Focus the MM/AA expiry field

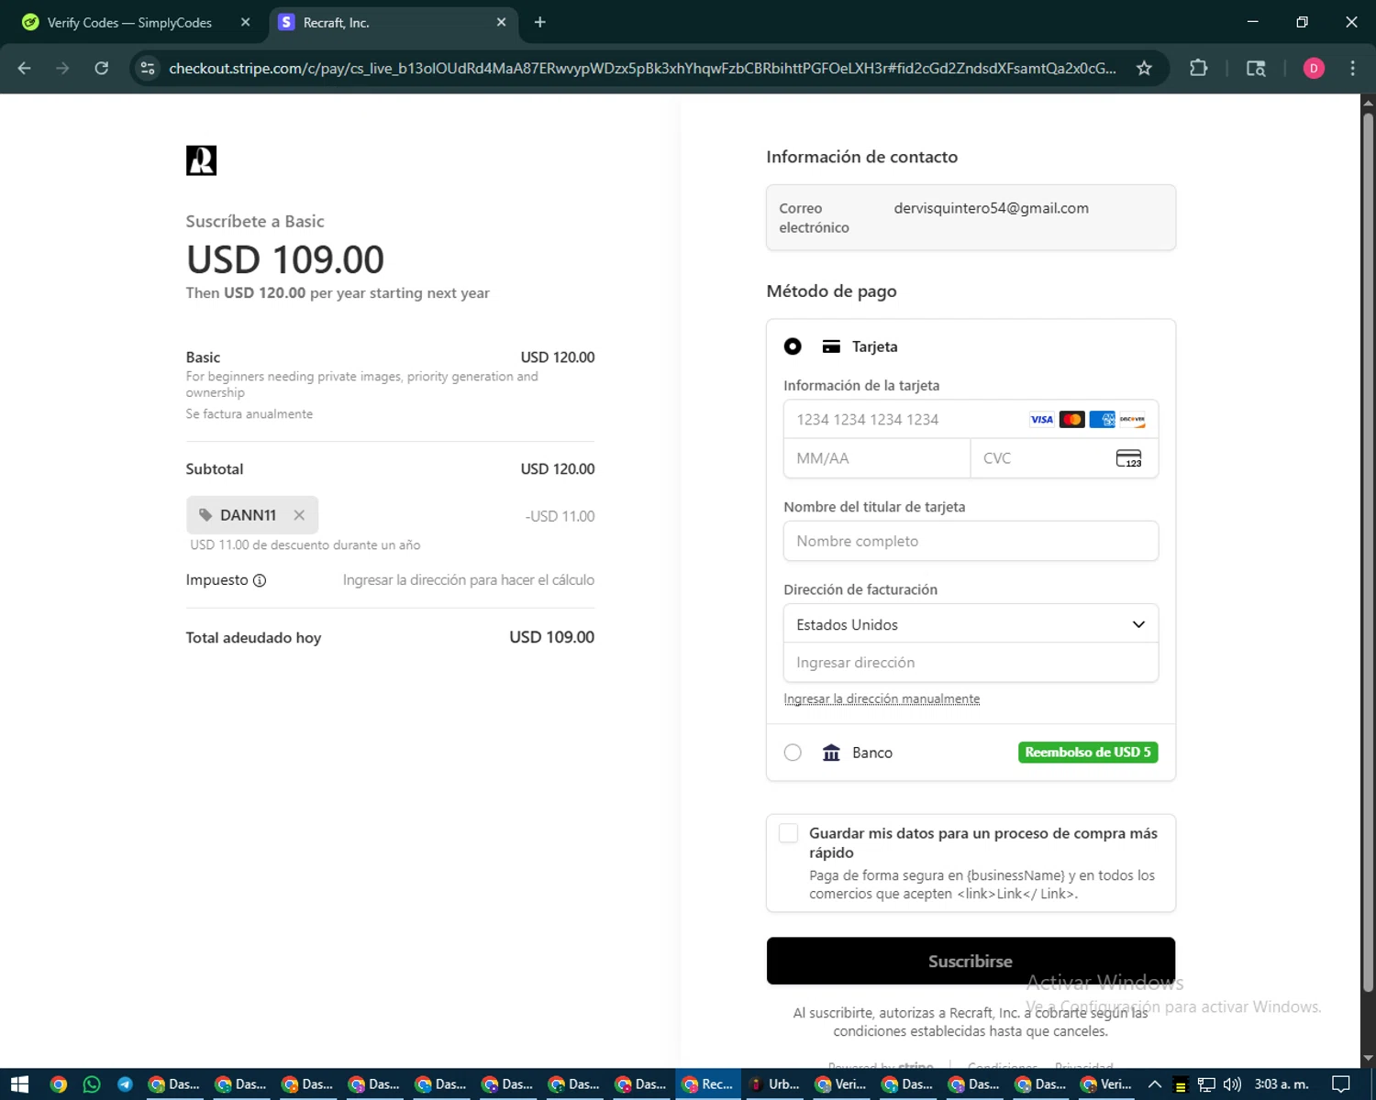[877, 458]
